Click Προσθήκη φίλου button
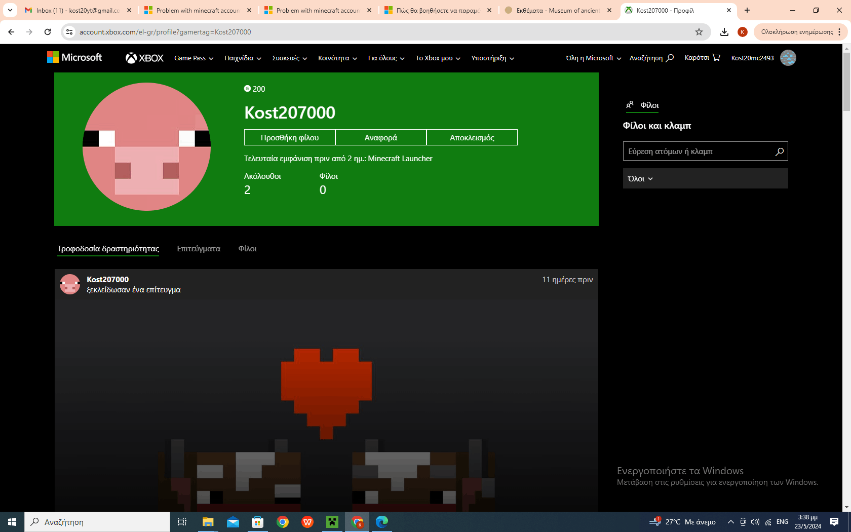Viewport: 851px width, 532px height. 290,137
